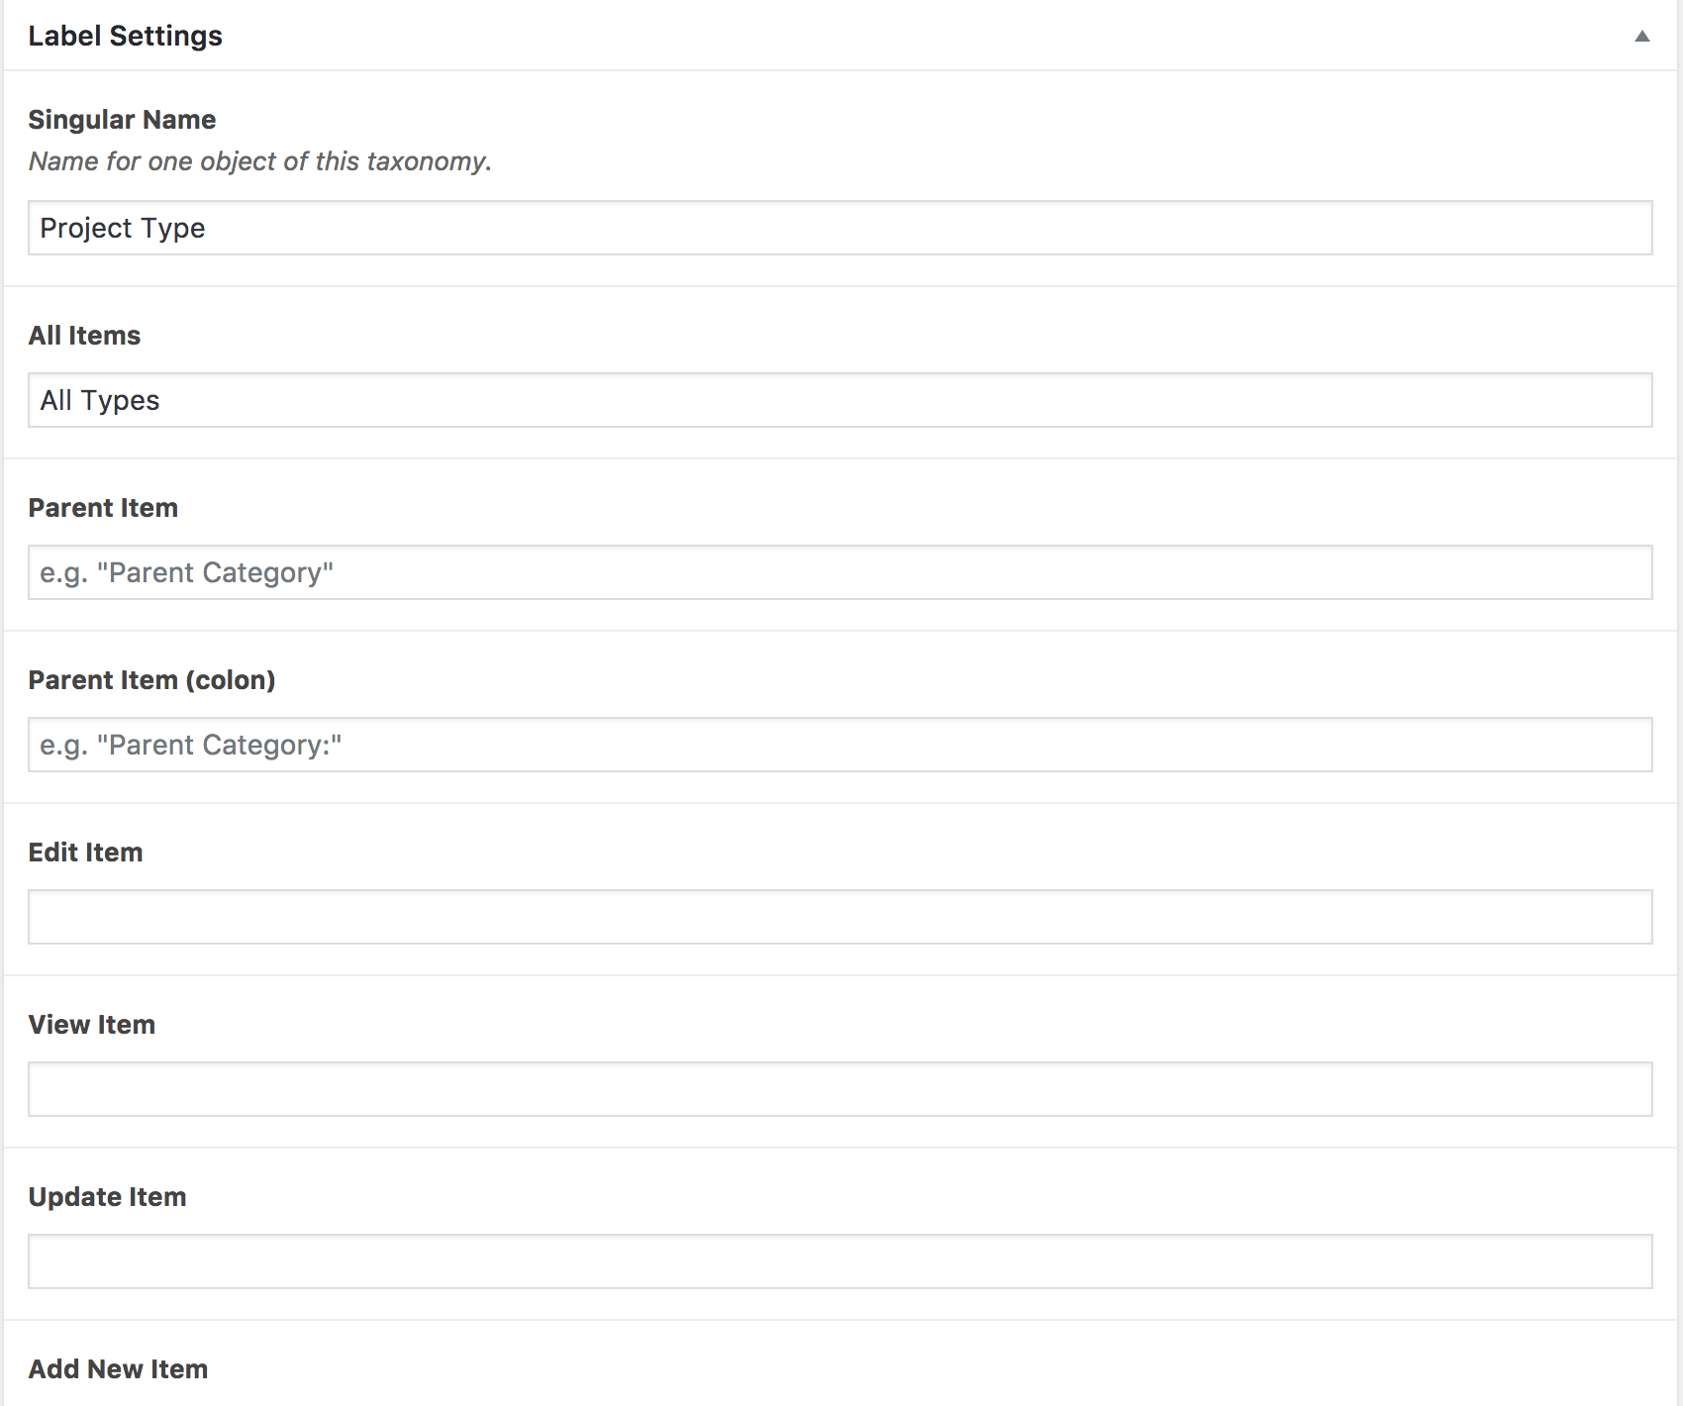Image resolution: width=1683 pixels, height=1406 pixels.
Task: Select the Parent Item (colon) input field
Action: pyautogui.click(x=841, y=745)
